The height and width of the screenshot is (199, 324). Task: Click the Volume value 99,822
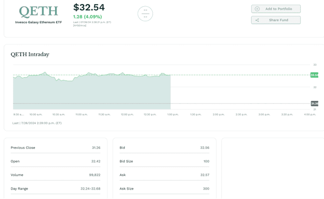(x=95, y=175)
